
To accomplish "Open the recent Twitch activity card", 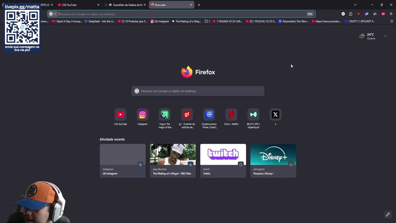I will [223, 161].
